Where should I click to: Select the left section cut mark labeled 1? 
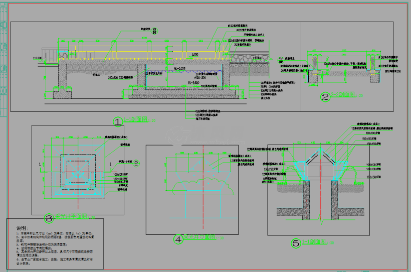pyautogui.click(x=40, y=164)
